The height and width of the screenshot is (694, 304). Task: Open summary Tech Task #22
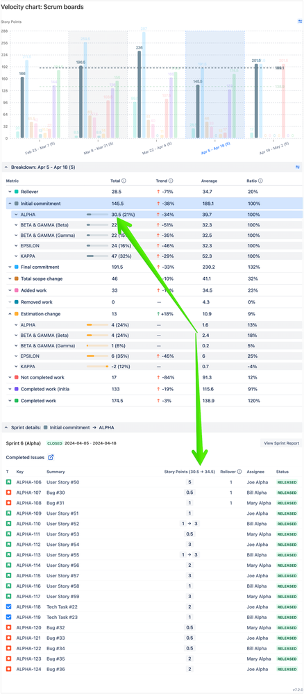62,606
